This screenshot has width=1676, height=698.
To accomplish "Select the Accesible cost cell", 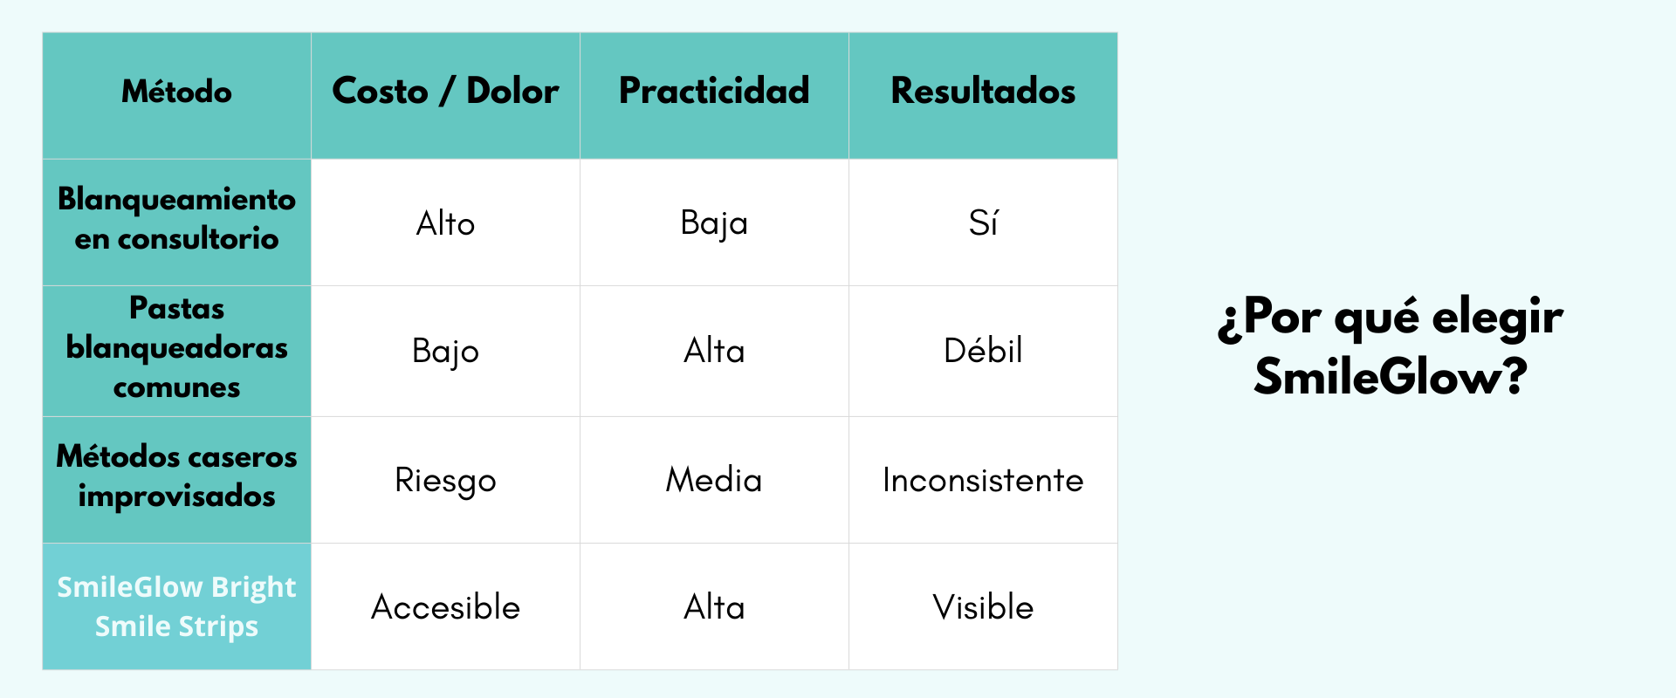I will pos(445,607).
